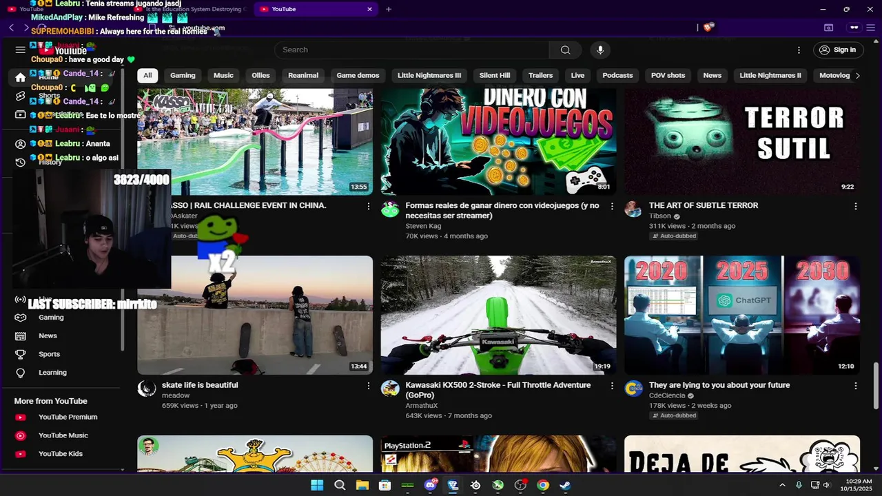Screen dimensions: 882x496
Task: Select the Podcasts filter chip
Action: click(617, 75)
